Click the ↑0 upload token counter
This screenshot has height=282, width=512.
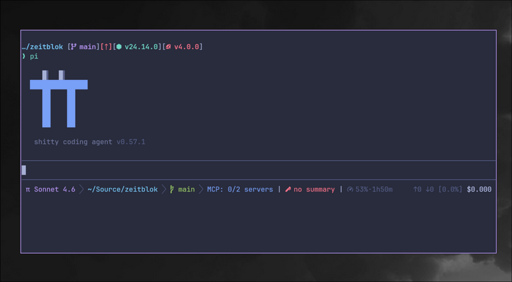[417, 190]
